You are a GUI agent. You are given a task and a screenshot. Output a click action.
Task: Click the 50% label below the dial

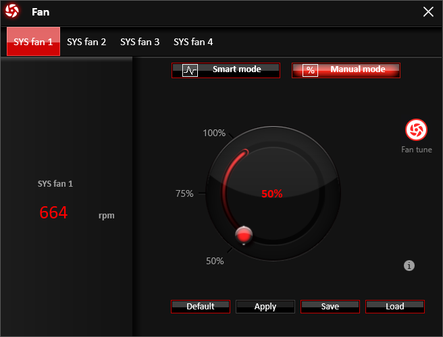(215, 261)
